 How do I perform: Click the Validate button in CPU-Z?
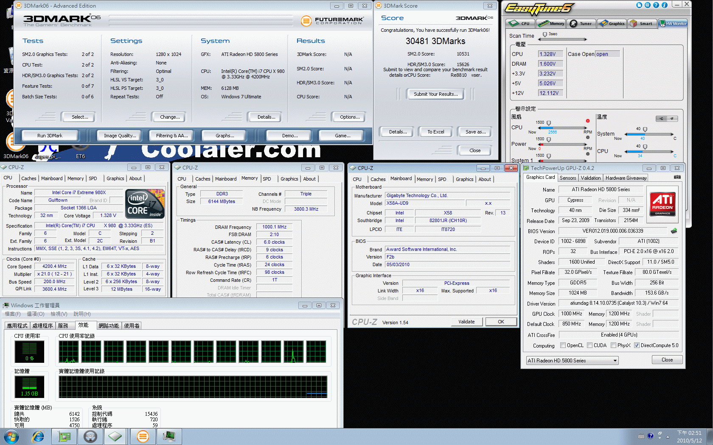point(466,322)
